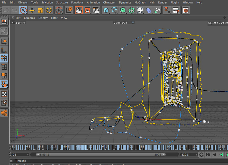
Task: Click the CameraANI label in viewport
Action: pos(120,23)
